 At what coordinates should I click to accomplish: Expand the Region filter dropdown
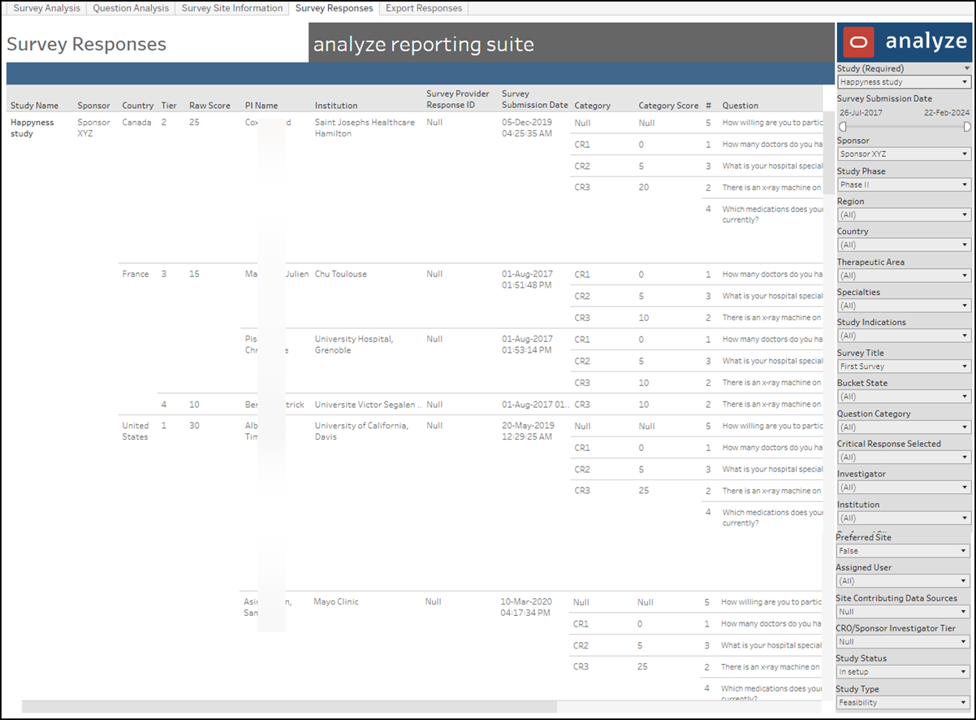point(904,215)
